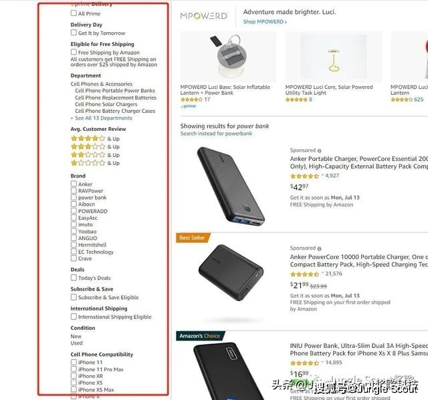Open the MPOWERD brand logo
Screen dimensions: 428x400
[203, 16]
